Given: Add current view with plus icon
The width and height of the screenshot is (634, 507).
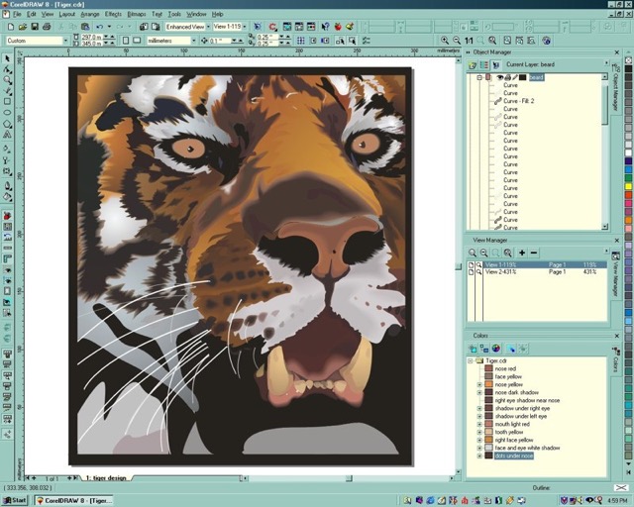Looking at the screenshot, I should (x=522, y=253).
